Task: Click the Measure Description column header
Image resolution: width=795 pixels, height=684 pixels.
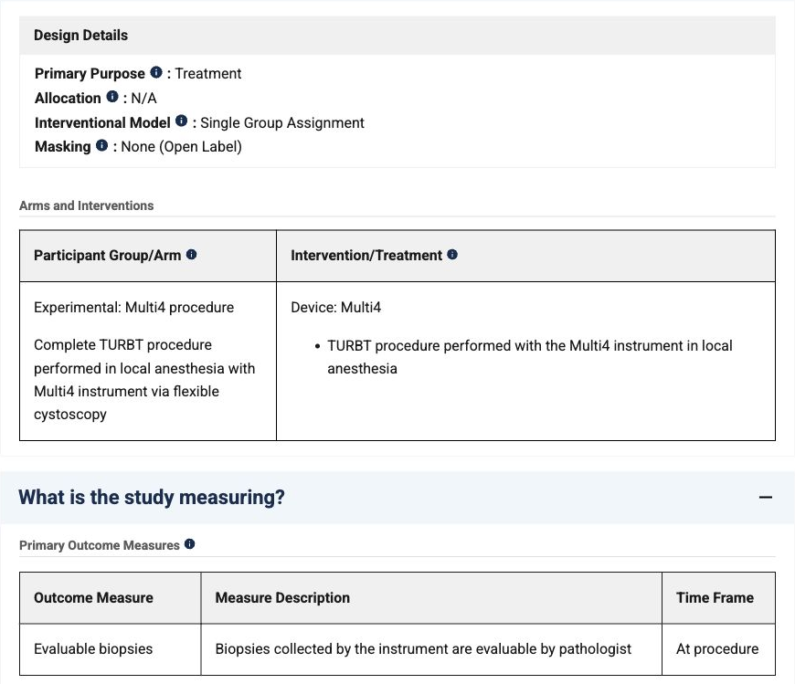Action: pyautogui.click(x=282, y=598)
